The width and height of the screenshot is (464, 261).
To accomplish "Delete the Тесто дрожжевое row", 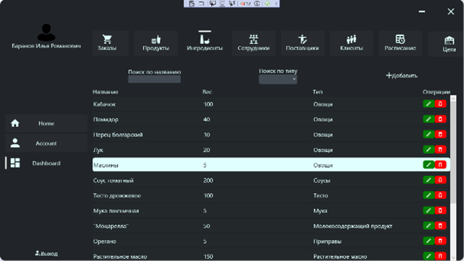I will point(440,195).
